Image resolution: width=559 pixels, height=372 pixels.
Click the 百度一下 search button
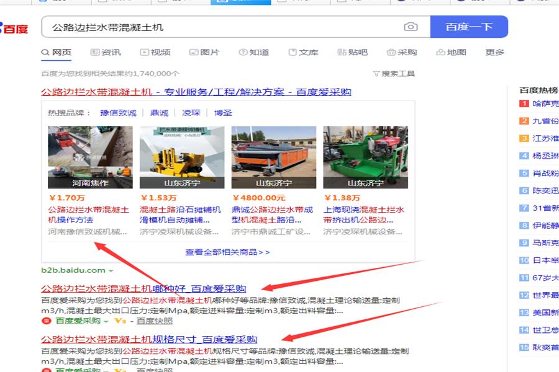(x=469, y=27)
